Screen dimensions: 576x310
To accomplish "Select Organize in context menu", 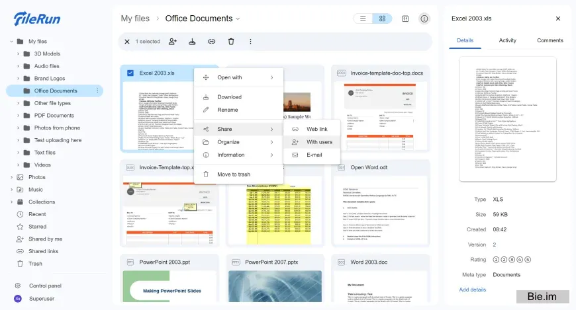I will [x=238, y=142].
